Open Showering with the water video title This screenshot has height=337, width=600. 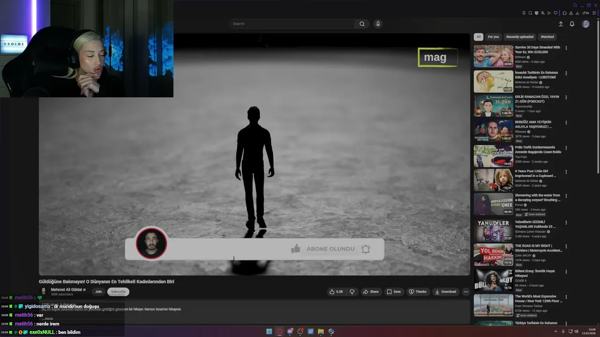click(x=537, y=198)
